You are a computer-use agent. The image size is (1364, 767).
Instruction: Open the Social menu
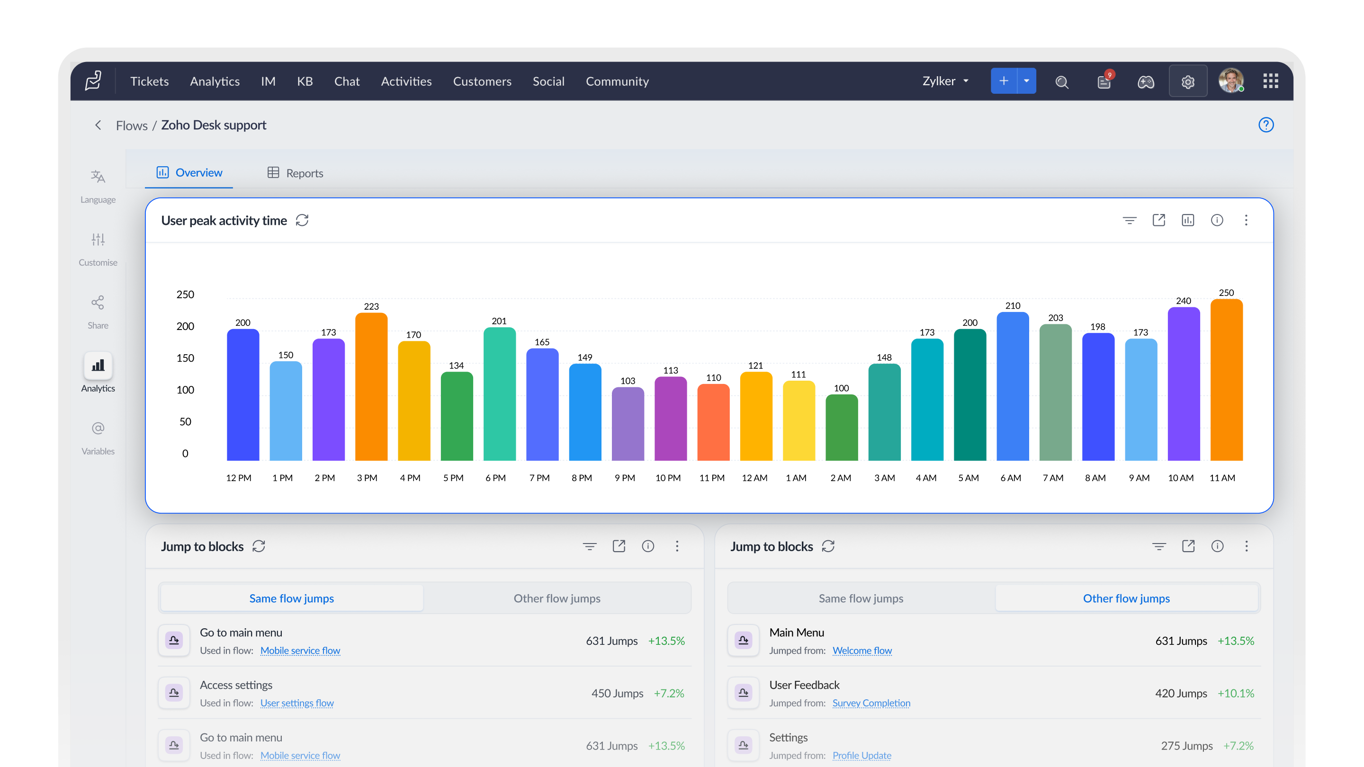(x=548, y=81)
